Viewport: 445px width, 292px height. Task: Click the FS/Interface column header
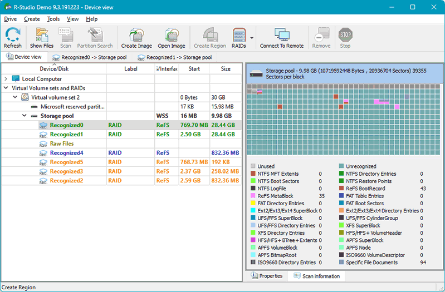tap(167, 68)
